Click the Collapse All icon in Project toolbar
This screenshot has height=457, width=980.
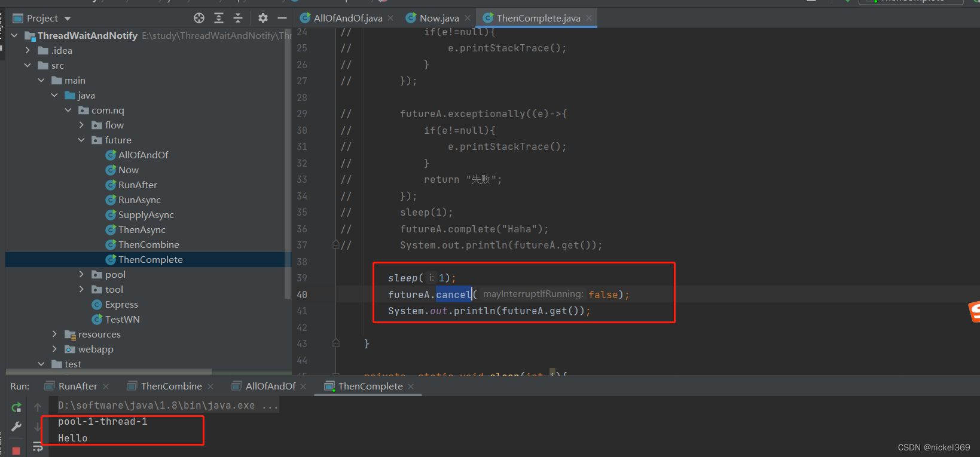coord(238,18)
